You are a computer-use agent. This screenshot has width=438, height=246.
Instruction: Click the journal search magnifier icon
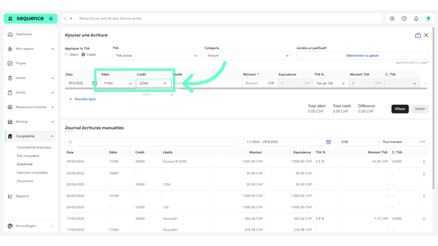71,142
